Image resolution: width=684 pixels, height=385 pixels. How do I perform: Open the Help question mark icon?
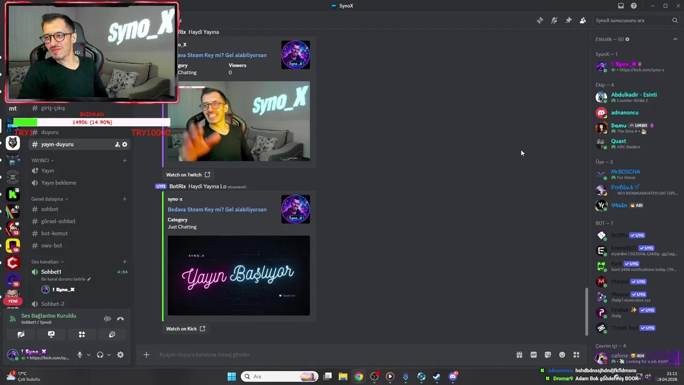634,6
